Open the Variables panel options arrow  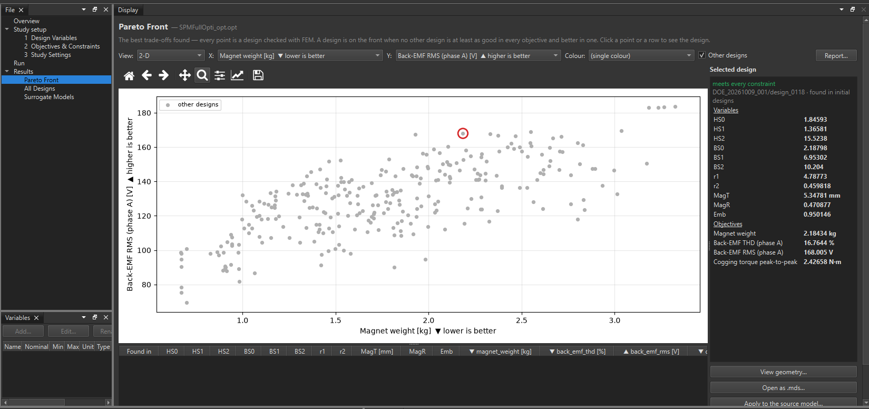coord(84,317)
